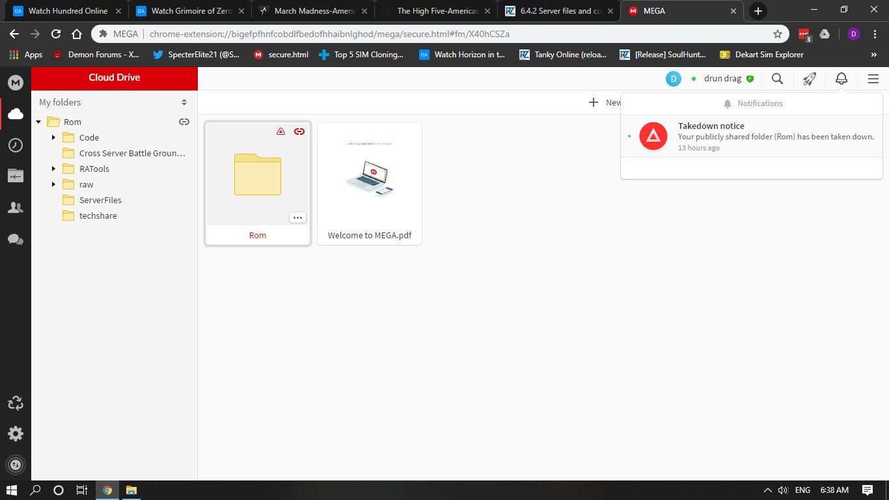Screen dimensions: 889x500
Task: Open the secure.html bookmark
Action: coord(281,55)
